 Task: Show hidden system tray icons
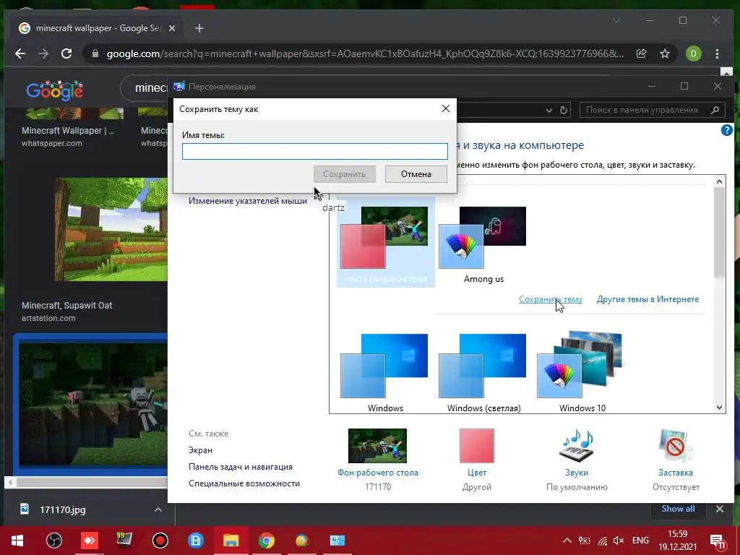(x=567, y=541)
